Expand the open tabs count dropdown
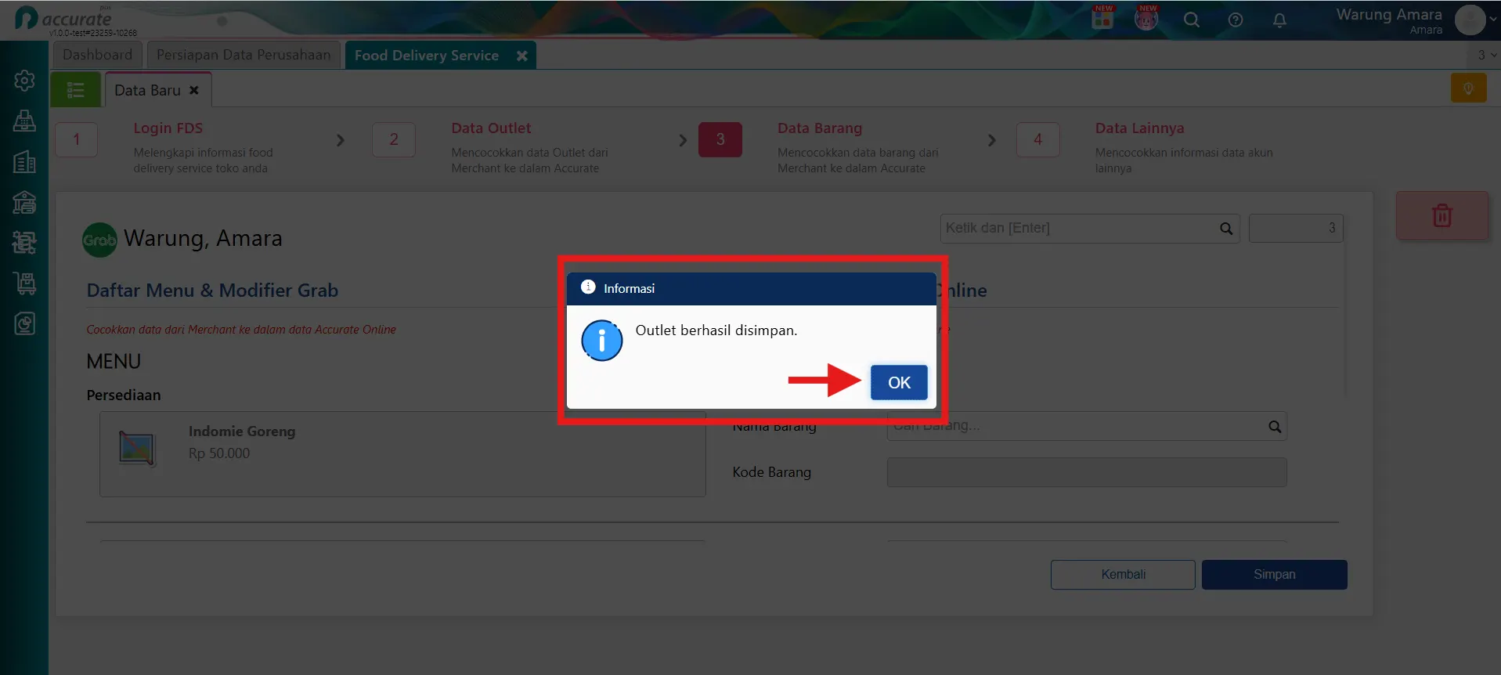The width and height of the screenshot is (1501, 675). (x=1485, y=55)
